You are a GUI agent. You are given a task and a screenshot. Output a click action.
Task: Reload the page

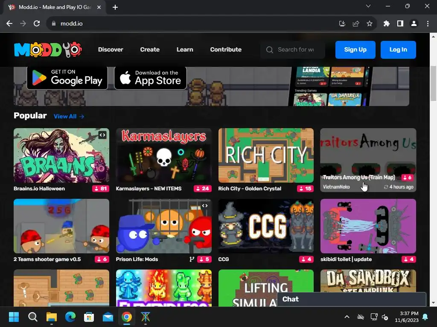37,24
